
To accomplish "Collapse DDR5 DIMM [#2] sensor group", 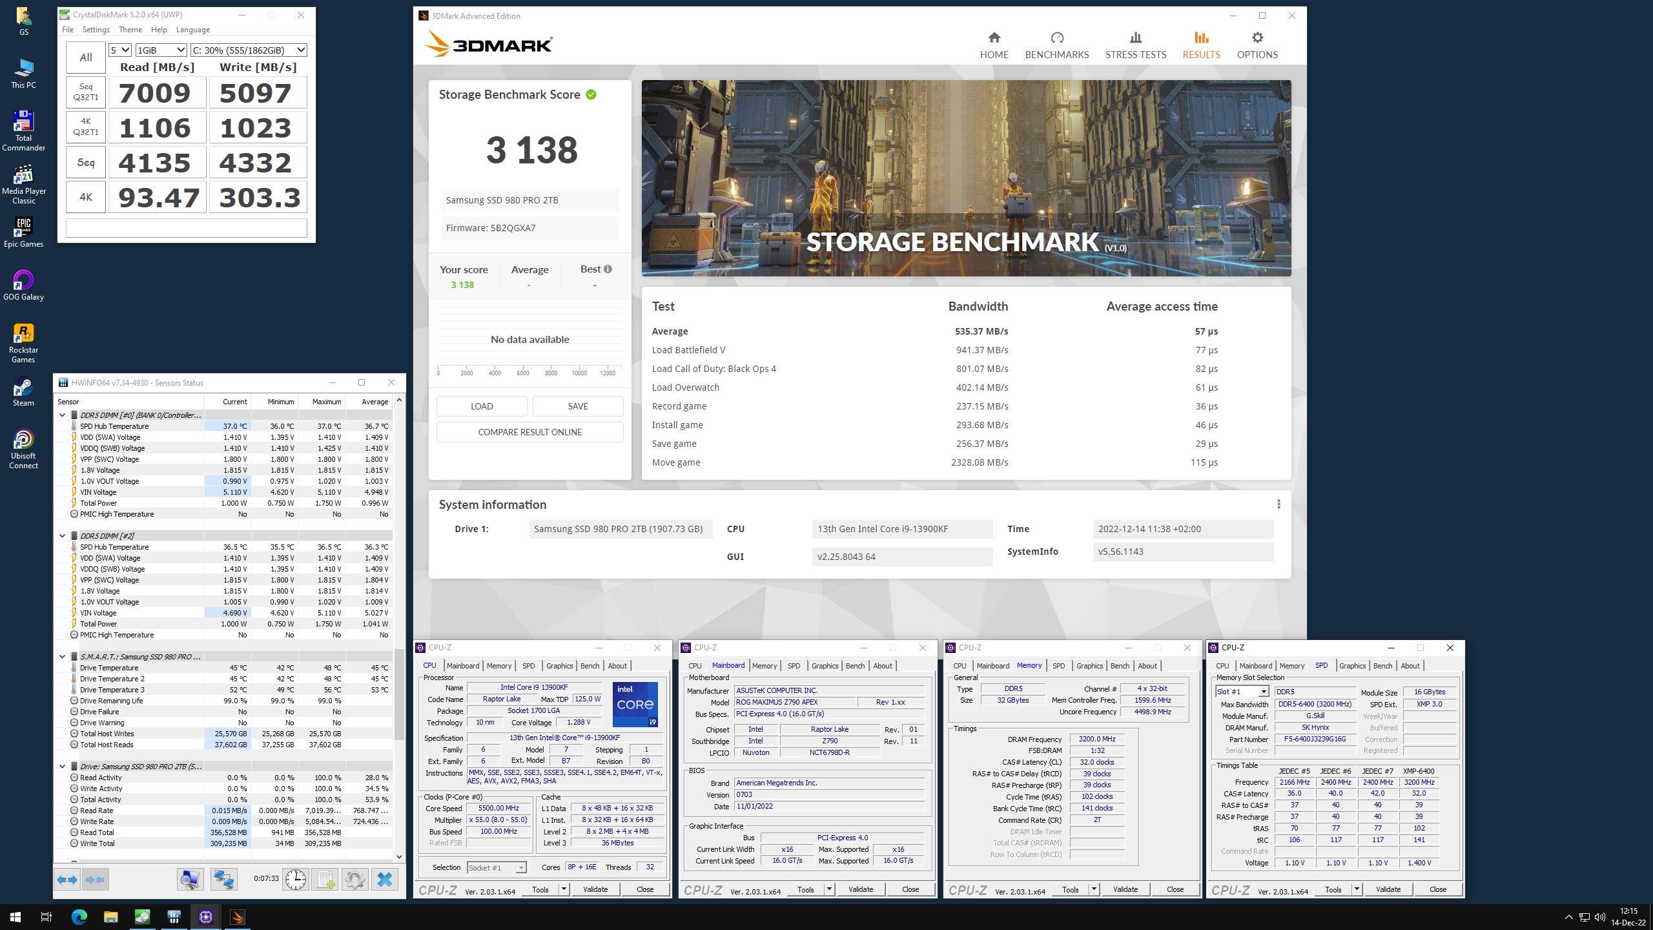I will 63,536.
